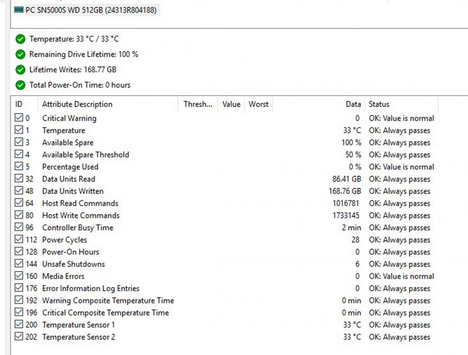Disable the Data Units Written checkbox
The width and height of the screenshot is (468, 355).
click(19, 191)
